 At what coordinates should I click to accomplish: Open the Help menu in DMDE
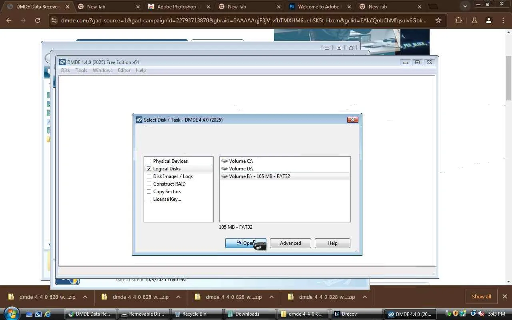point(141,70)
